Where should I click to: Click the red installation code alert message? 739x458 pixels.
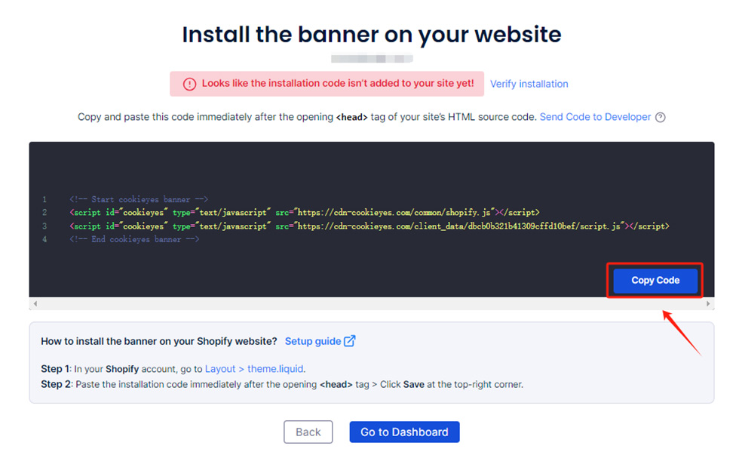337,84
